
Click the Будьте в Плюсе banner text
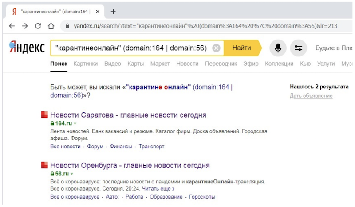pos(334,48)
